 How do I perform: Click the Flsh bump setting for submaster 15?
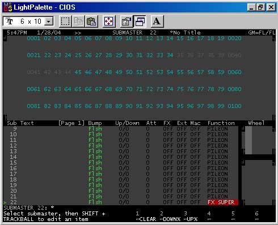[95, 163]
